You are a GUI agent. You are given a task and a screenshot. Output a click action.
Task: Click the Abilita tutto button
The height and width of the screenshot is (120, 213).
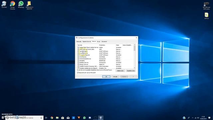click(x=120, y=71)
